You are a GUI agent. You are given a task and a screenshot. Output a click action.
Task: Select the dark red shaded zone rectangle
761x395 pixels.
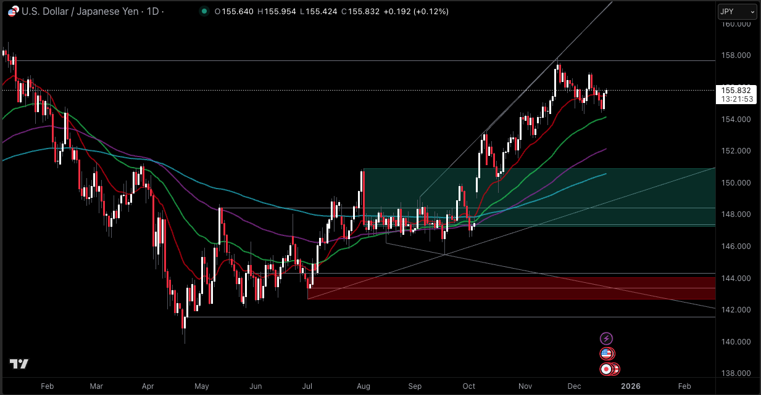512,288
